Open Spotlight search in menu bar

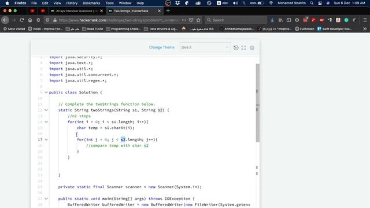pyautogui.click(x=312, y=3)
